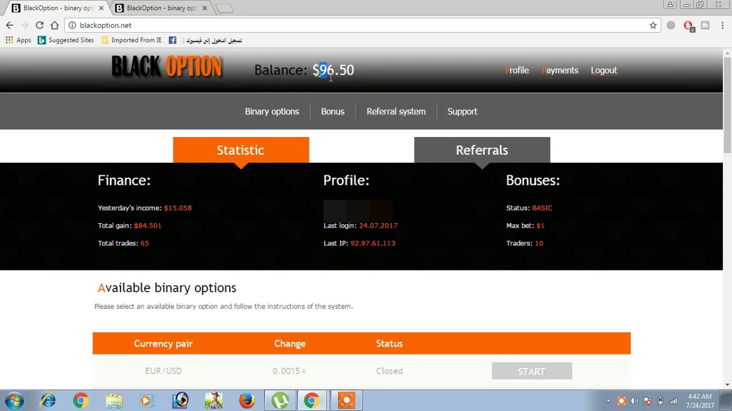
Task: Open the active Chrome window in taskbar
Action: click(312, 401)
